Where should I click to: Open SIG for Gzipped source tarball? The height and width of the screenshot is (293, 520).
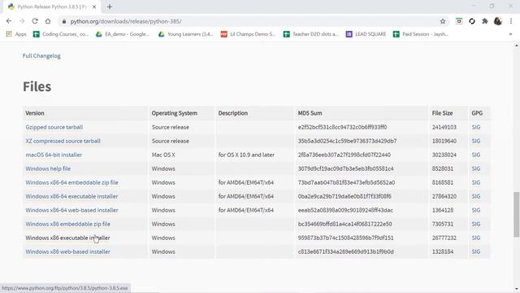476,127
